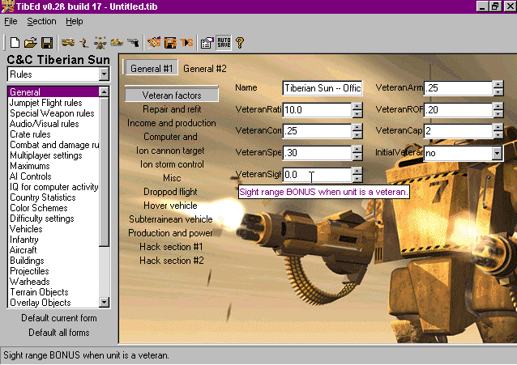Decrease VeteranCombat with down spinner arrow

pos(357,135)
